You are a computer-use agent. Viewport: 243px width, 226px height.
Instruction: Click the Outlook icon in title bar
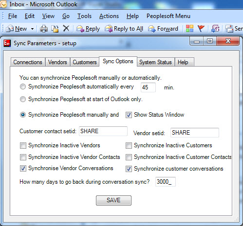click(3, 4)
